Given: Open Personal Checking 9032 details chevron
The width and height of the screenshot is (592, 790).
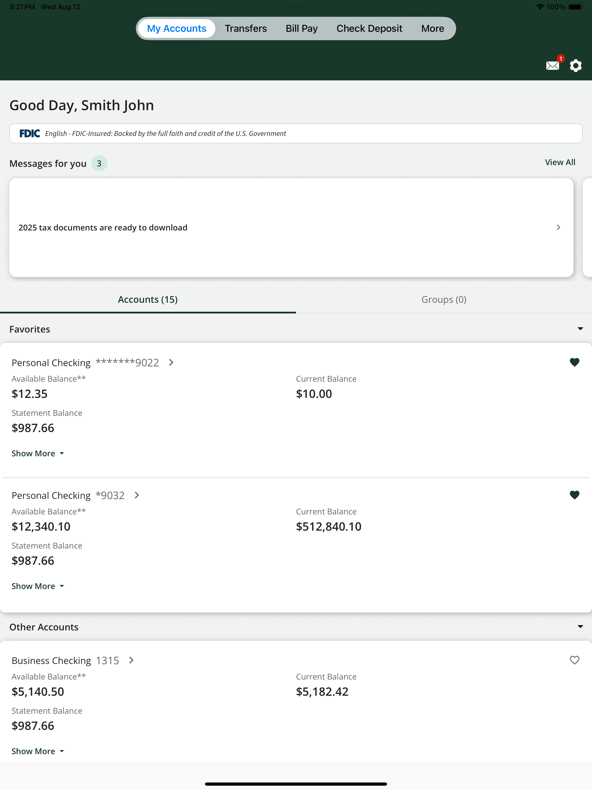Looking at the screenshot, I should [x=137, y=495].
